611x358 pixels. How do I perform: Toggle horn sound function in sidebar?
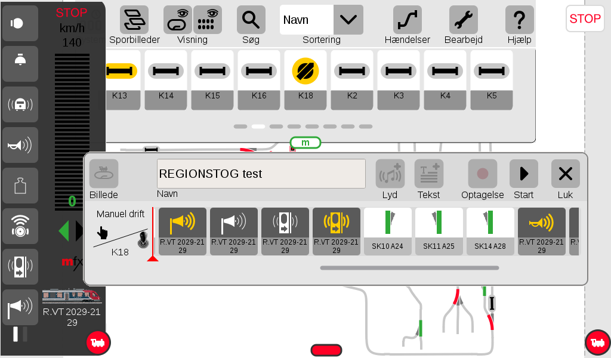tap(20, 145)
